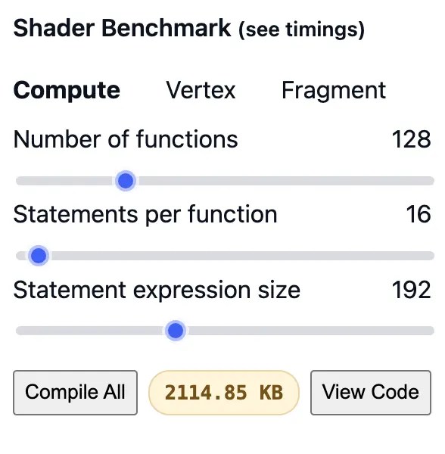Click the Statements per function value 16
The height and width of the screenshot is (454, 445).
(419, 215)
